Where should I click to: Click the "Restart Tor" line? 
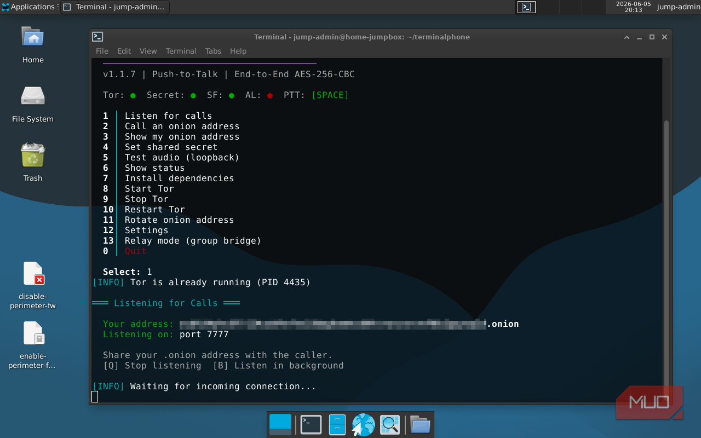(154, 209)
